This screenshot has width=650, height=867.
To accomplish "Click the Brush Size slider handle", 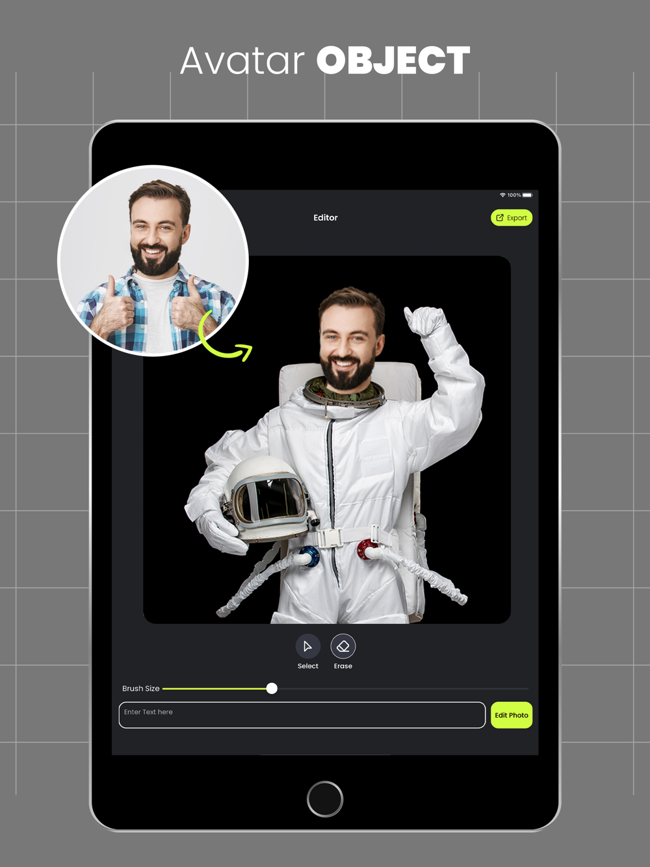I will (272, 688).
